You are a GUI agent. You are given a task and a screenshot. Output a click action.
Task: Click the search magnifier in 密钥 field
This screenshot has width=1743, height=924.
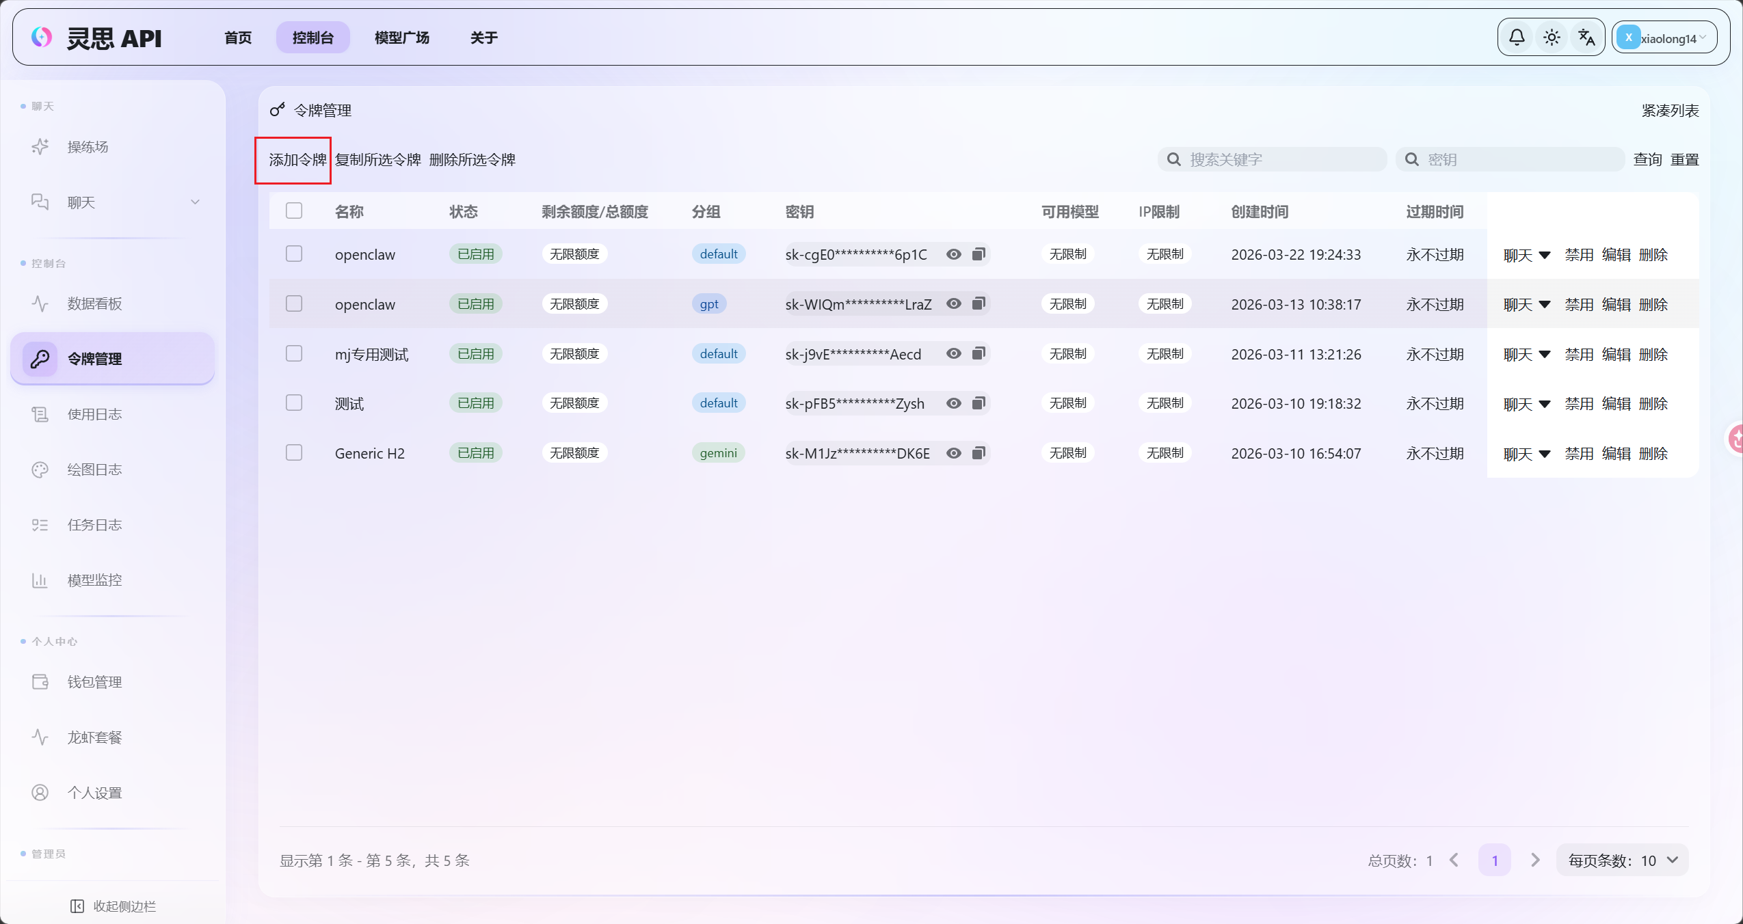pyautogui.click(x=1412, y=159)
